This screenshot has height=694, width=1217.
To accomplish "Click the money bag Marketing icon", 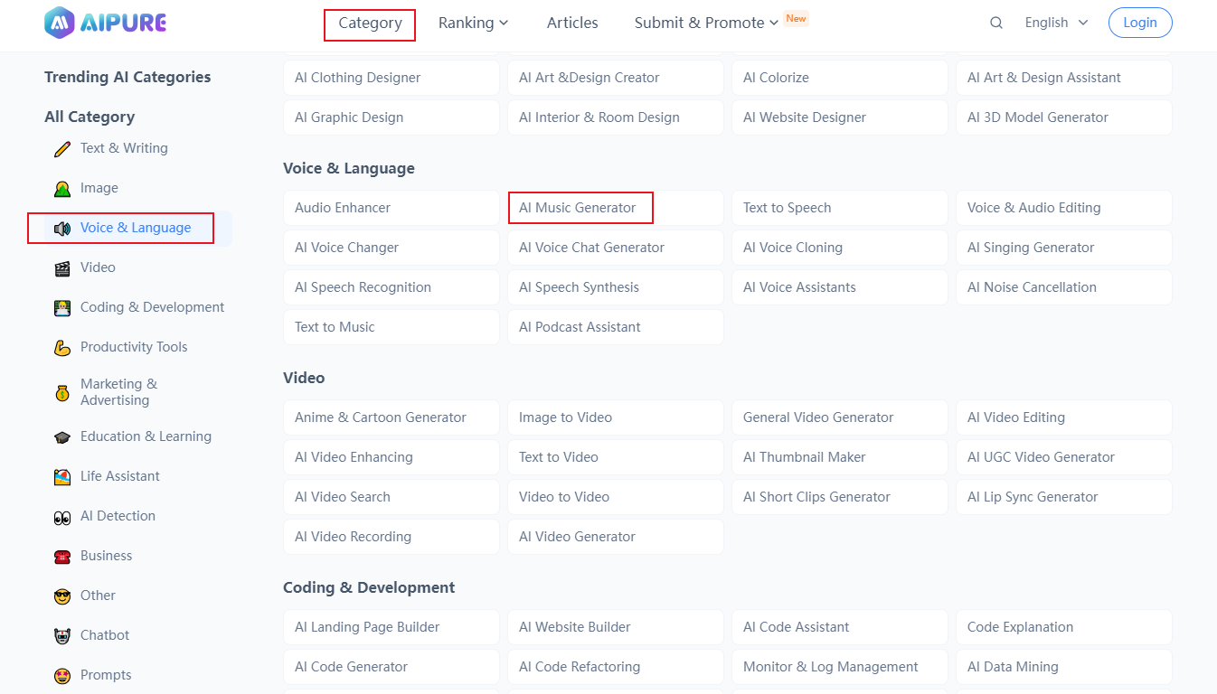I will [62, 392].
